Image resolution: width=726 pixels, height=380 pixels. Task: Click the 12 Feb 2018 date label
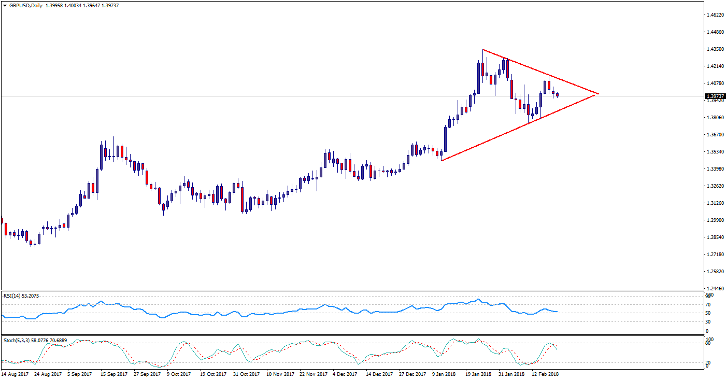pyautogui.click(x=546, y=373)
